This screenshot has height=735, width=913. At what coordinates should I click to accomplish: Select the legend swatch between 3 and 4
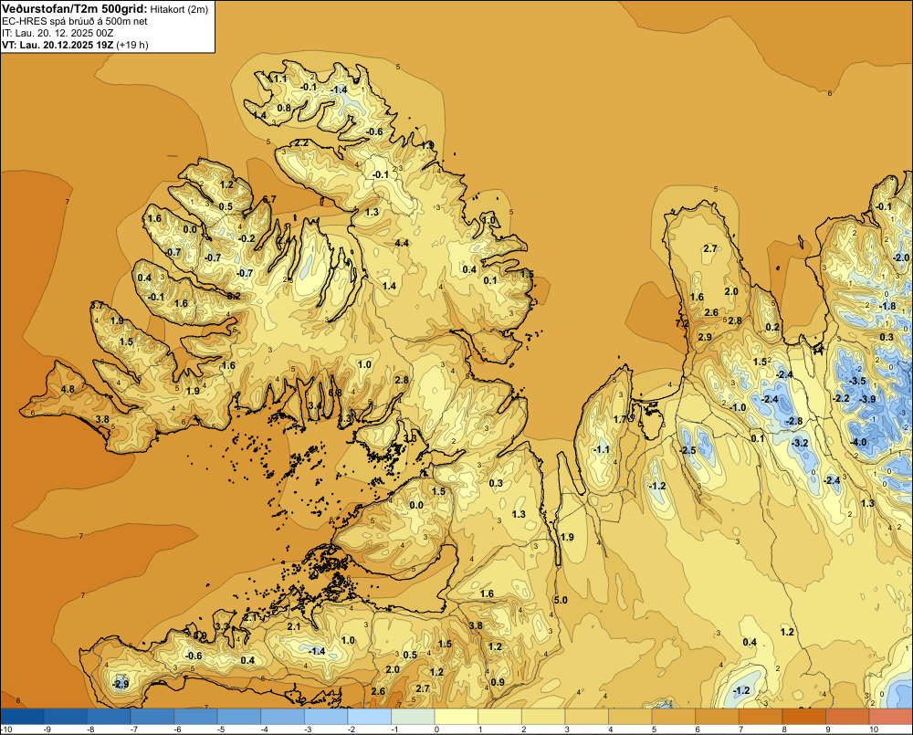(x=587, y=717)
